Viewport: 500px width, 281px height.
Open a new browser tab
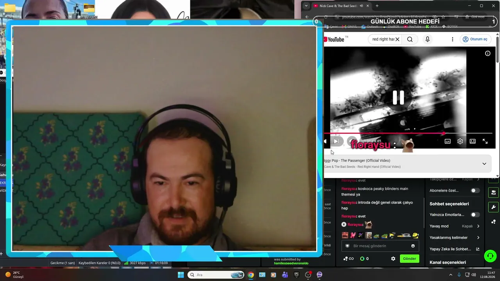(377, 6)
